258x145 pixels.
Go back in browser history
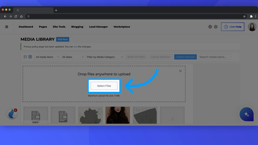pos(5,16)
